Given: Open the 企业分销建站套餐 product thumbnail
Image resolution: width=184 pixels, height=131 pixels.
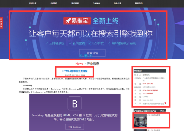Looking at the screenshot, I should (140, 121).
